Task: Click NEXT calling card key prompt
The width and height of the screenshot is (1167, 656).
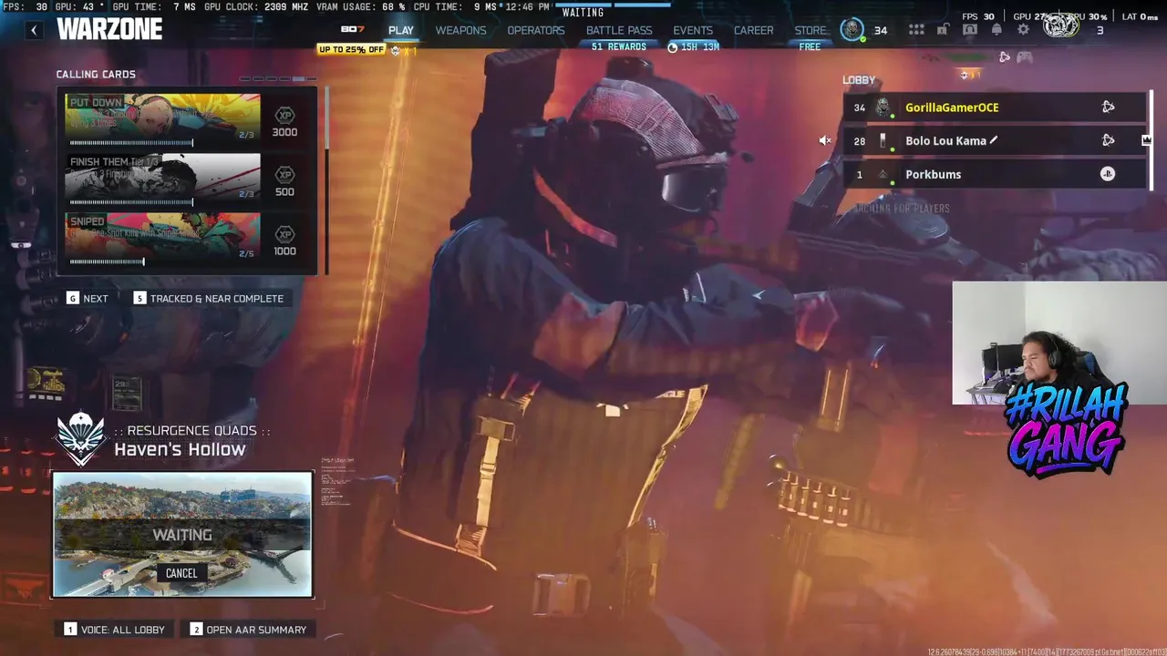Action: point(88,299)
